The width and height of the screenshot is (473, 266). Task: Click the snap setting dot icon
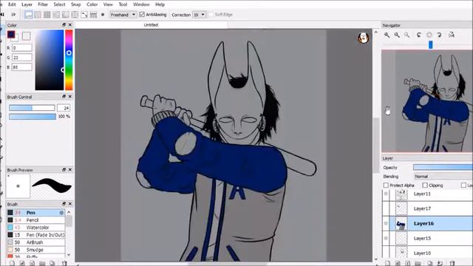pyautogui.click(x=103, y=15)
